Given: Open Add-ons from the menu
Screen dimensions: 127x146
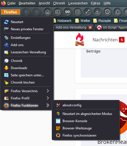Looking at the screenshot, I should (27, 45).
